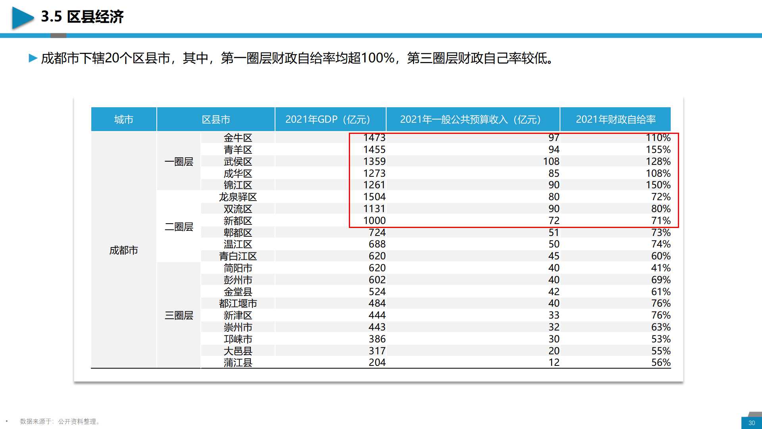The height and width of the screenshot is (429, 762).
Task: Click the 一圈层 group cell
Action: coord(179,162)
